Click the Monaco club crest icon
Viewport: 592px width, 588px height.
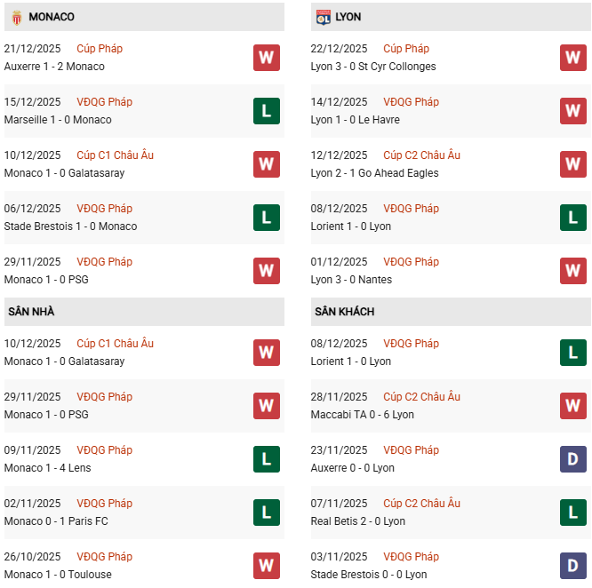(17, 17)
